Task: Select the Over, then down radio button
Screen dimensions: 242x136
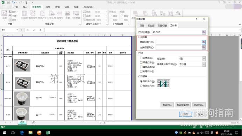Action: 141,86
